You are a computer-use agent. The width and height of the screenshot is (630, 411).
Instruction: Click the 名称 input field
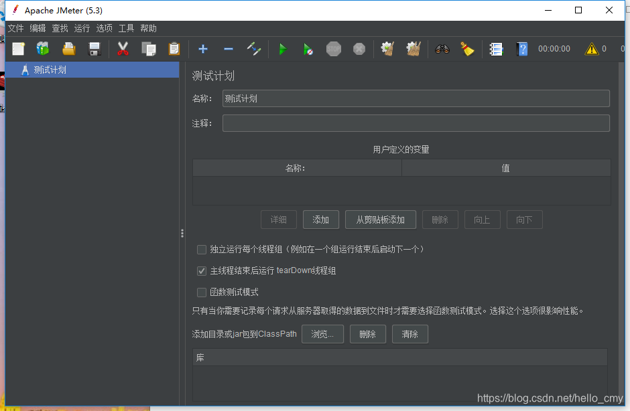tap(416, 98)
